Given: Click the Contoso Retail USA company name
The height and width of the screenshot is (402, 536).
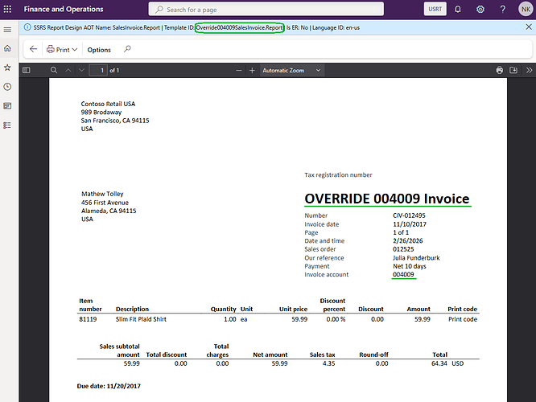Looking at the screenshot, I should click(x=108, y=104).
